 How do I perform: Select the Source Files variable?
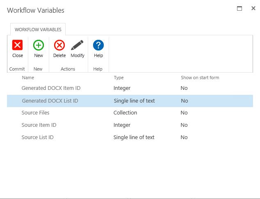click(35, 112)
